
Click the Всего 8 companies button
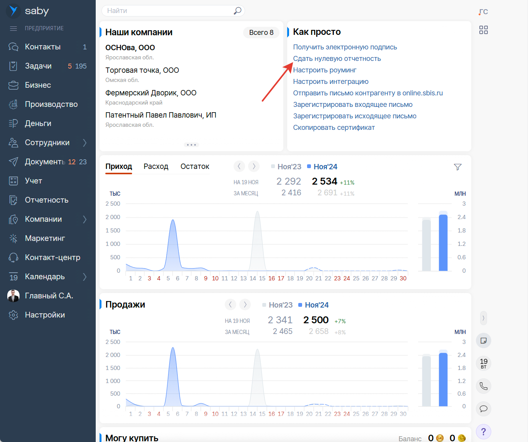(x=261, y=33)
